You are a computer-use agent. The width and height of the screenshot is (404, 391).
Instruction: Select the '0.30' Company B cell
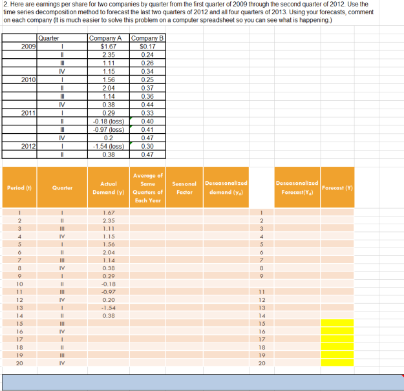click(147, 146)
